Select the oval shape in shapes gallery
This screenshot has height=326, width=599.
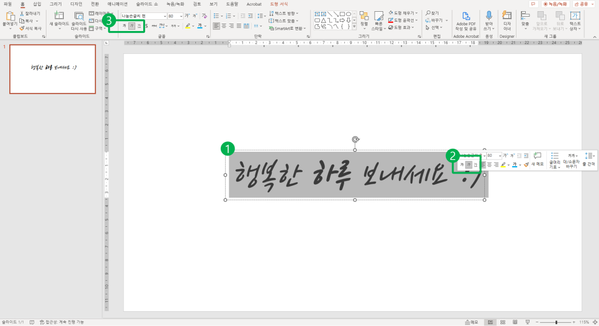[348, 14]
